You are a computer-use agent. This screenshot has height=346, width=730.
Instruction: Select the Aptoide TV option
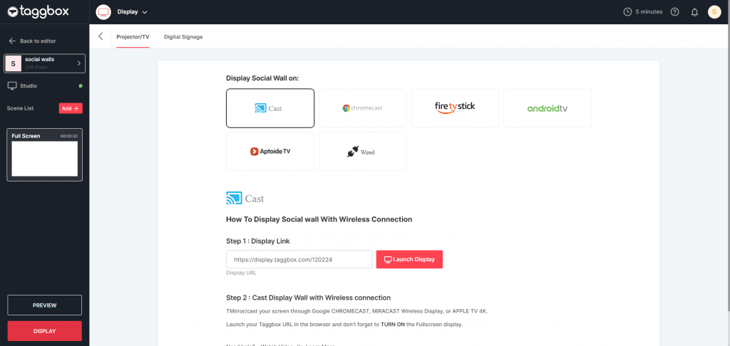click(269, 151)
